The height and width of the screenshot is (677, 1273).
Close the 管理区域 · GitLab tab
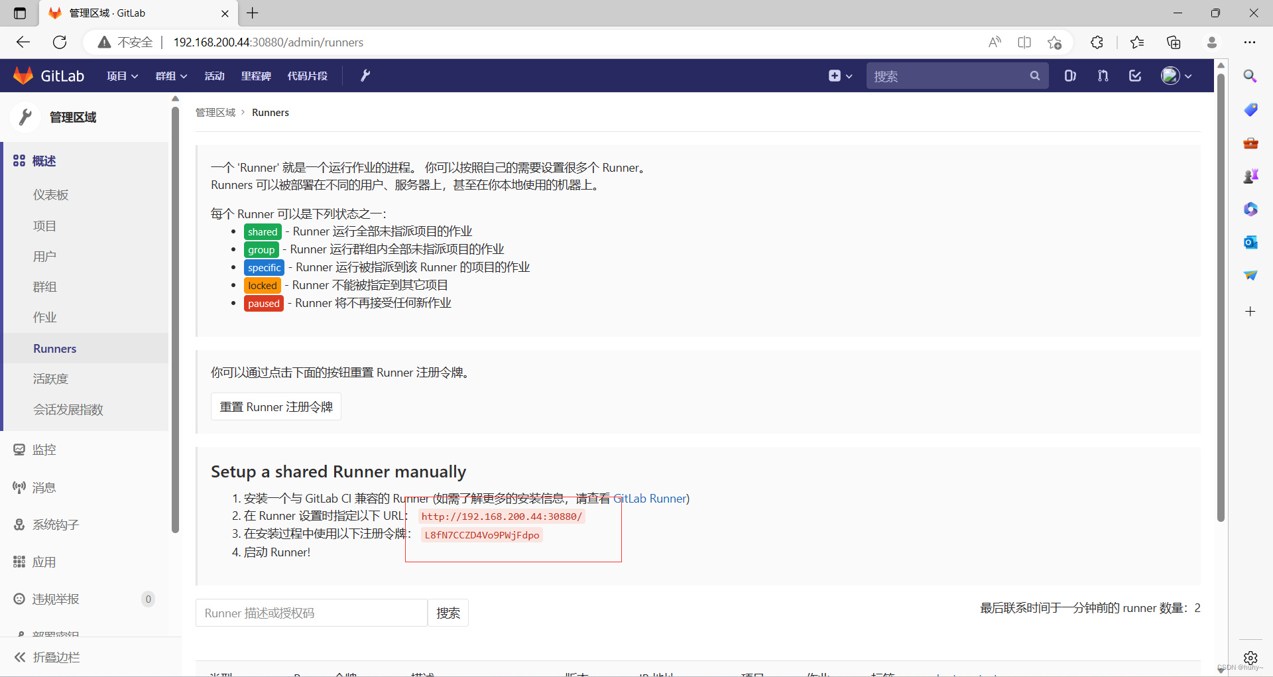[225, 13]
